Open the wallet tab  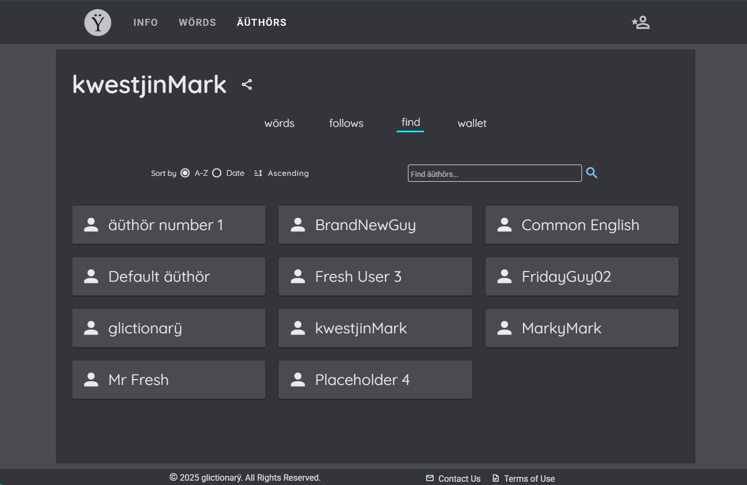pyautogui.click(x=472, y=123)
